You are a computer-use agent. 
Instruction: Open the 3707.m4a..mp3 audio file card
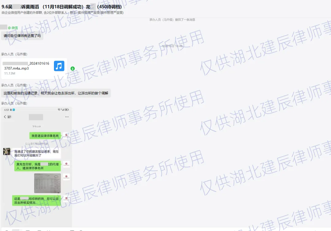point(34,68)
